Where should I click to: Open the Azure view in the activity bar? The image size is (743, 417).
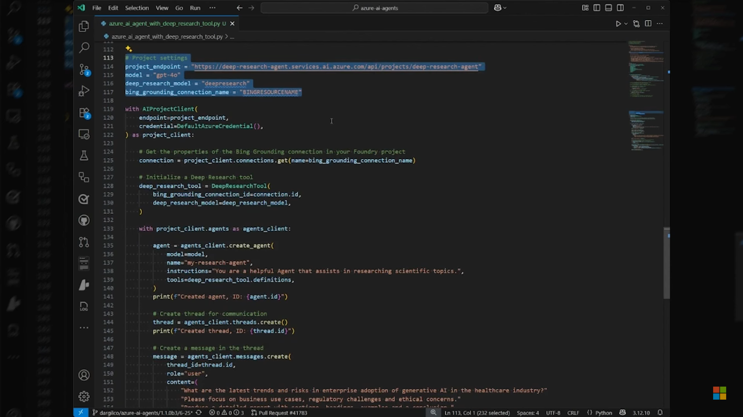[x=84, y=285]
